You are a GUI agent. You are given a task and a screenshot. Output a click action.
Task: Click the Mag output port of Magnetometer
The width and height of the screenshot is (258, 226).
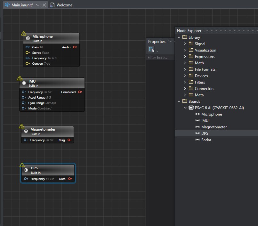coord(69,140)
